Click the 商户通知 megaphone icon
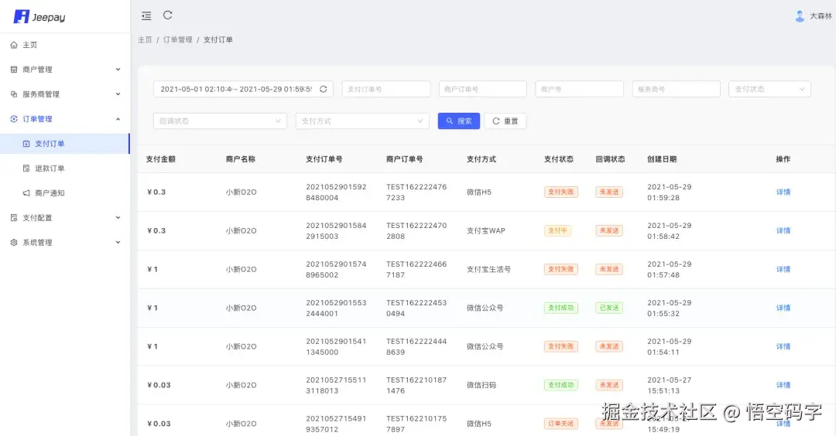 click(x=26, y=193)
